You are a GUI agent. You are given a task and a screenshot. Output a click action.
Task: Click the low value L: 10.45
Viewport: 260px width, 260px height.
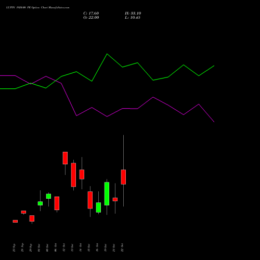[133, 18]
